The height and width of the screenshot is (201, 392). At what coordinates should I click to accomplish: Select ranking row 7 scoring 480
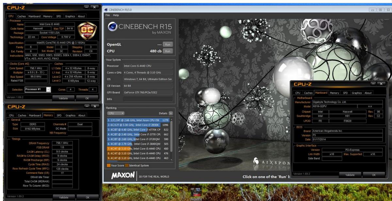click(x=138, y=149)
